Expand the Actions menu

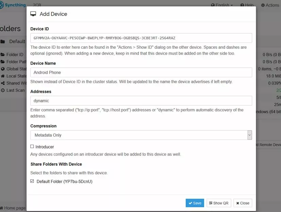(x=270, y=5)
